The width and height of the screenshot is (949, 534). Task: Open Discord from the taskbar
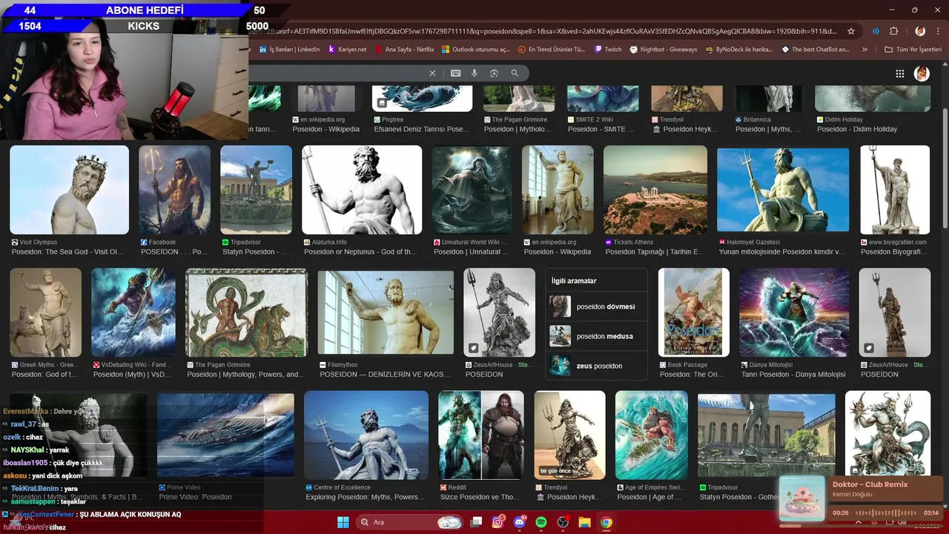(x=520, y=522)
